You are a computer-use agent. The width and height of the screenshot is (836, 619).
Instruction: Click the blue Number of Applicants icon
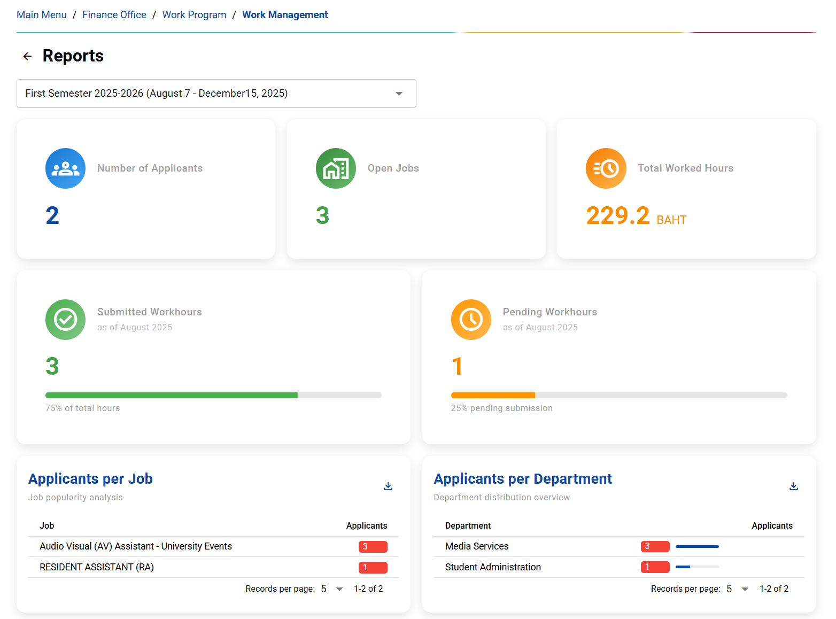[x=65, y=168]
